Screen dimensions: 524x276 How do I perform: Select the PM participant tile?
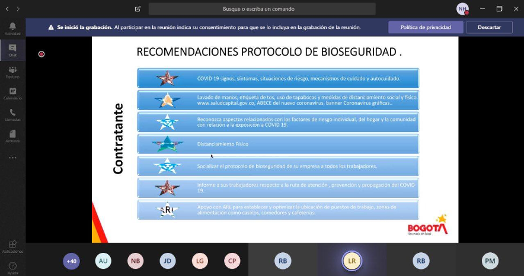pyautogui.click(x=490, y=259)
